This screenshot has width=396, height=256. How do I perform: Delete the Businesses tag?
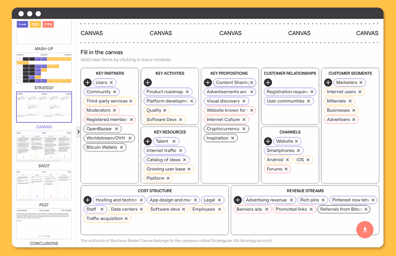coord(354,110)
